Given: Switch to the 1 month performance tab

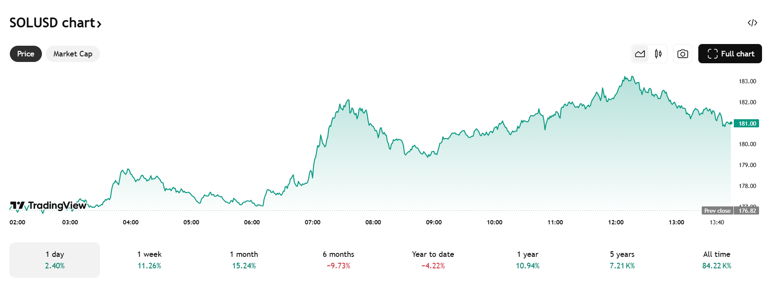Looking at the screenshot, I should (245, 259).
